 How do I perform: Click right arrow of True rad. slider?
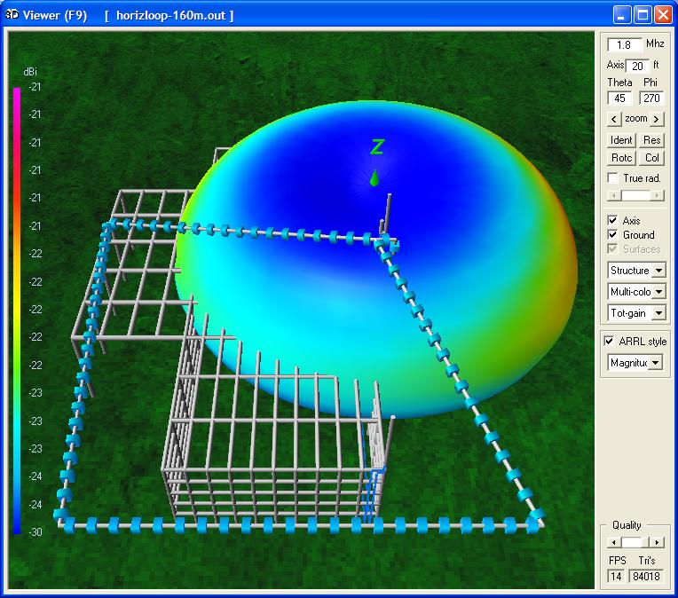657,195
